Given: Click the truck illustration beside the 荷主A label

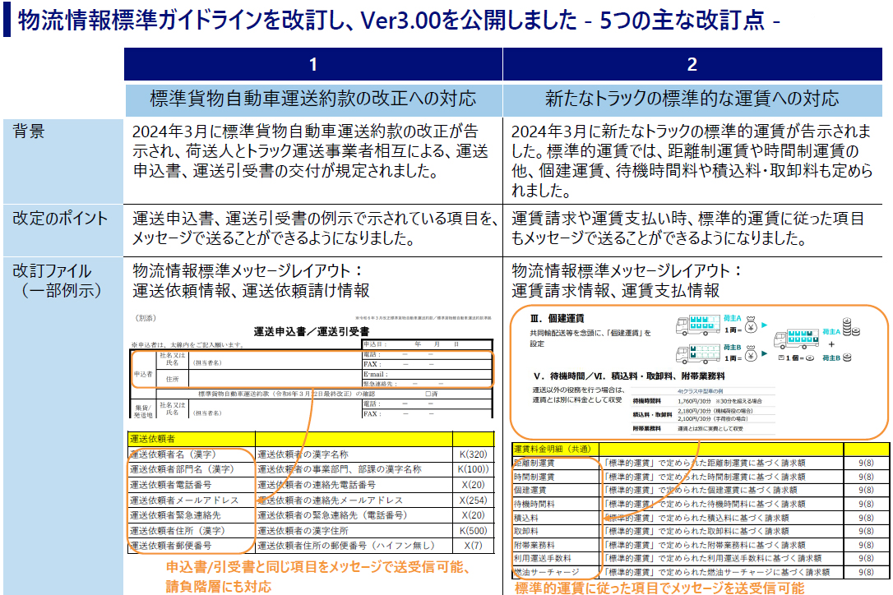Looking at the screenshot, I should [697, 325].
